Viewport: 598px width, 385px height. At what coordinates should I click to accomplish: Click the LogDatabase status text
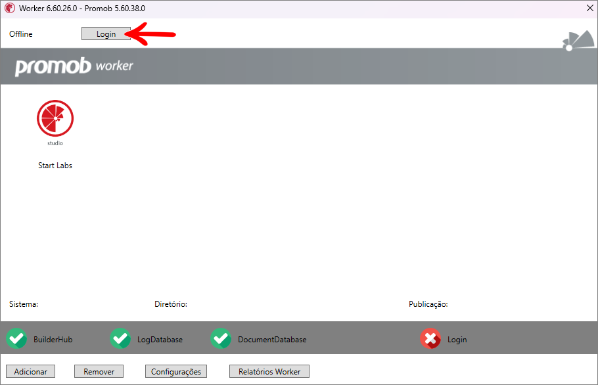[160, 340]
